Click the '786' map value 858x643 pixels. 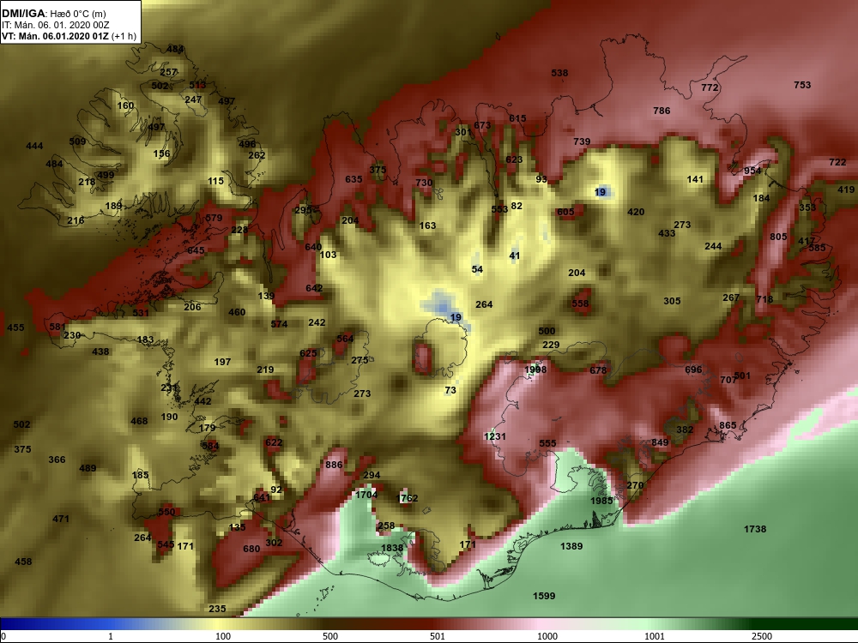[662, 111]
